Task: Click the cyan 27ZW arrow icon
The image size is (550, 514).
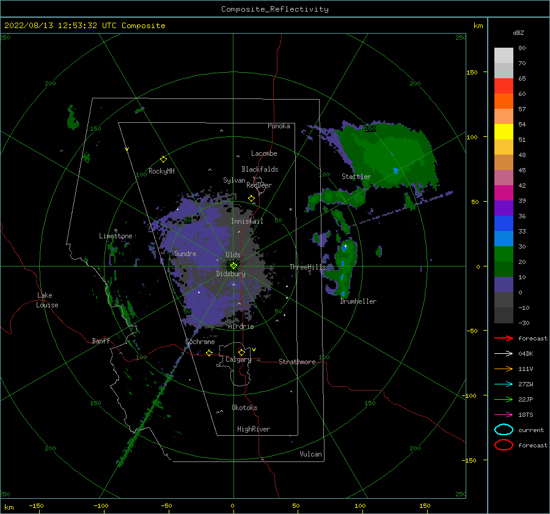Action: coord(504,384)
